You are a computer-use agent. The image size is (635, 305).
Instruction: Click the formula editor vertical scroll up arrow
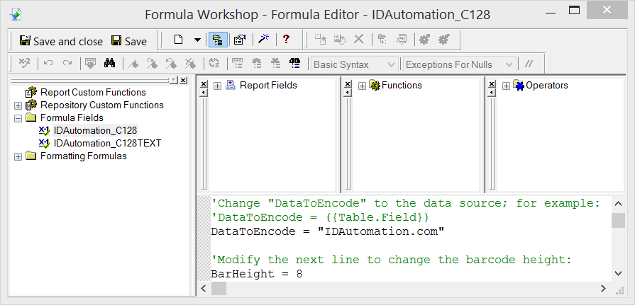[618, 204]
